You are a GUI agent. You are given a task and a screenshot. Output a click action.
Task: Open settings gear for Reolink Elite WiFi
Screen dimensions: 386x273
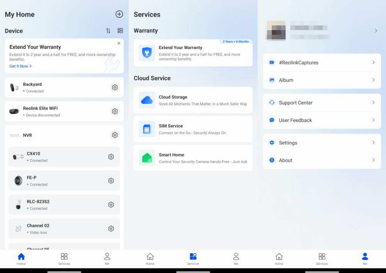pos(115,111)
